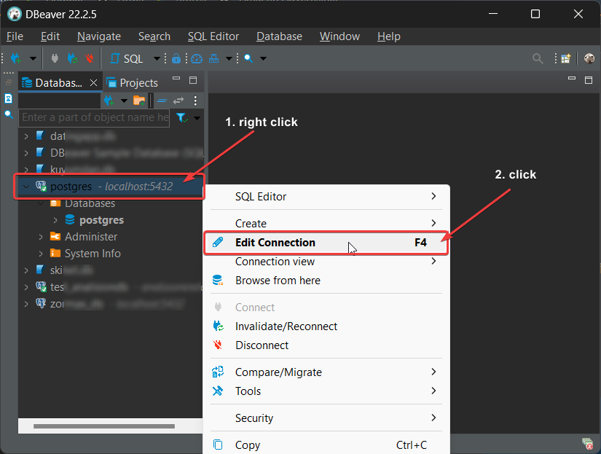This screenshot has width=601, height=454.
Task: Toggle Link with Editor arrows icon
Action: (x=178, y=101)
